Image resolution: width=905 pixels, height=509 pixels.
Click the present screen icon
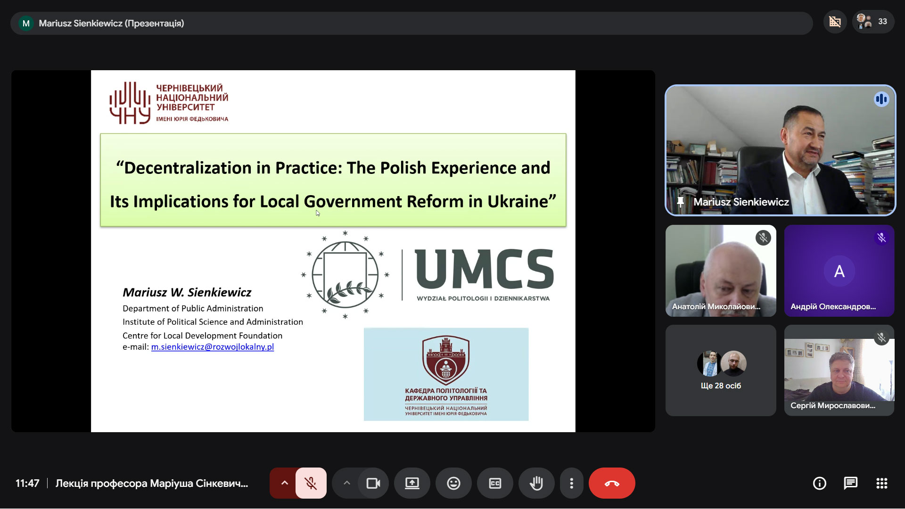tap(412, 483)
